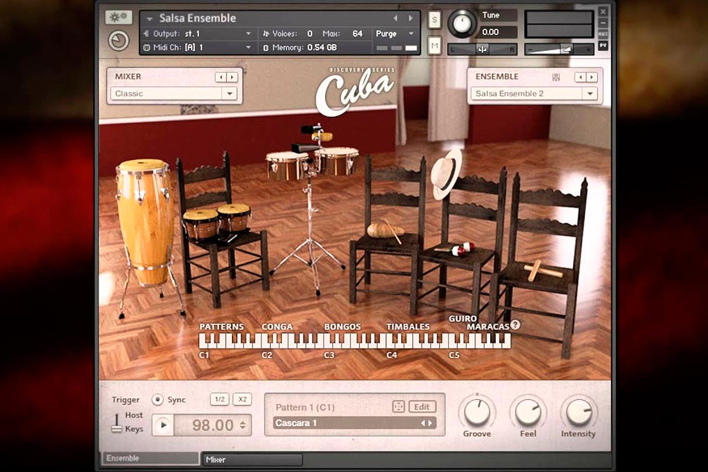The height and width of the screenshot is (472, 708).
Task: Select next MIXER preset arrow
Action: tap(232, 77)
